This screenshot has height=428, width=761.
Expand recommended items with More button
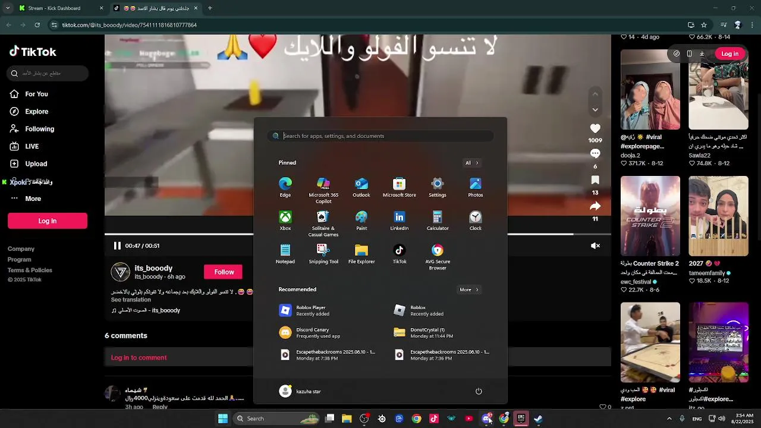pos(468,289)
